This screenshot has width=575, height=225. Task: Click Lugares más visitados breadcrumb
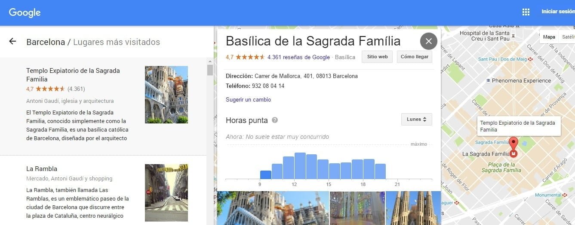pos(117,42)
